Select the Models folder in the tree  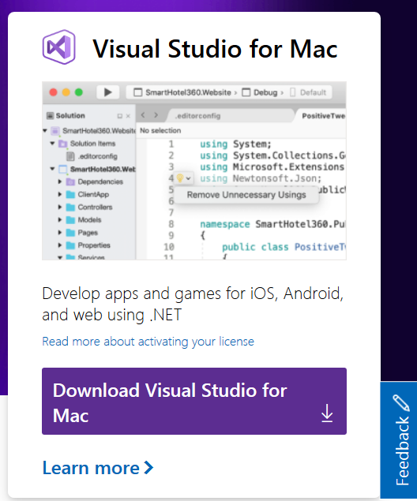point(89,220)
